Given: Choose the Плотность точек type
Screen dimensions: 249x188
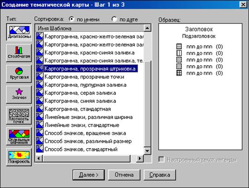Looking at the screenshot, I should pos(19,116).
